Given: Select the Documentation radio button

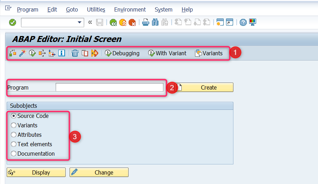Looking at the screenshot, I should point(14,154).
